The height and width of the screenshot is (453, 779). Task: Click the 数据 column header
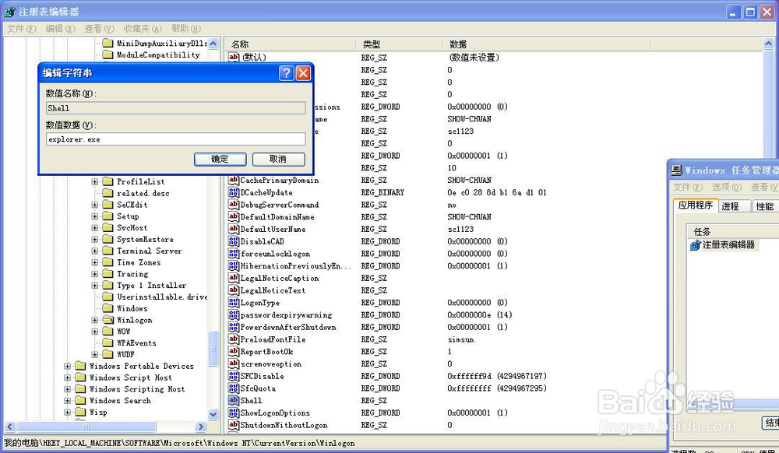tap(545, 44)
